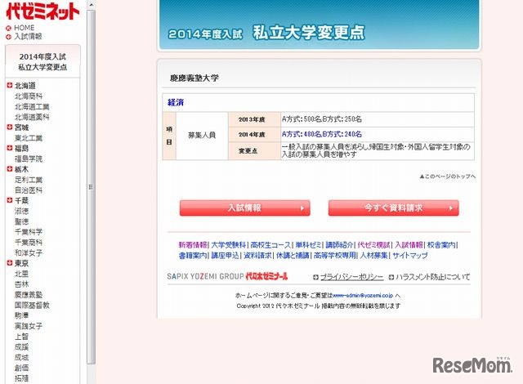523x384 pixels.
Task: Click the red 入試情報 button
Action: pos(245,208)
